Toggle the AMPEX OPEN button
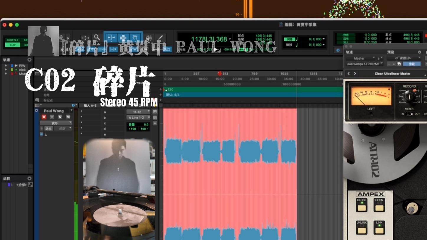The height and width of the screenshot is (240, 427). pyautogui.click(x=379, y=205)
